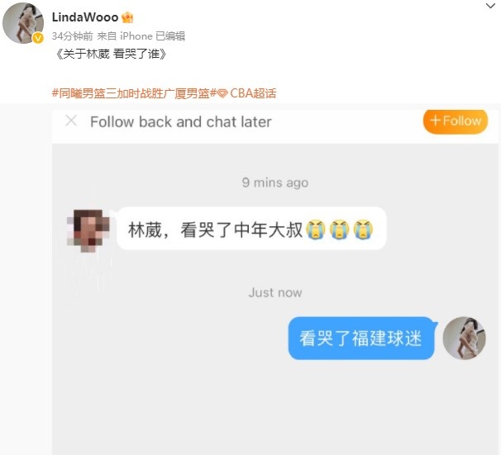Expand the post options chevron
This screenshot has height=455, width=501.
pos(490,6)
